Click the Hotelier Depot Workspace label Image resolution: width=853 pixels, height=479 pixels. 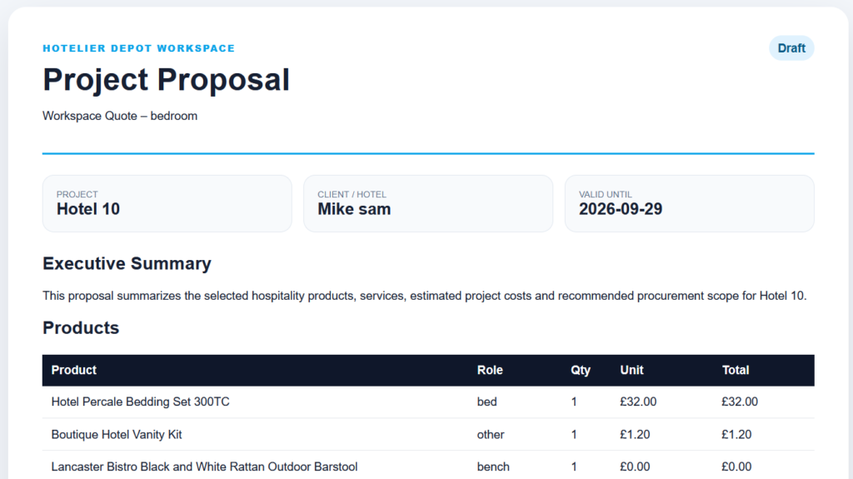(x=139, y=48)
